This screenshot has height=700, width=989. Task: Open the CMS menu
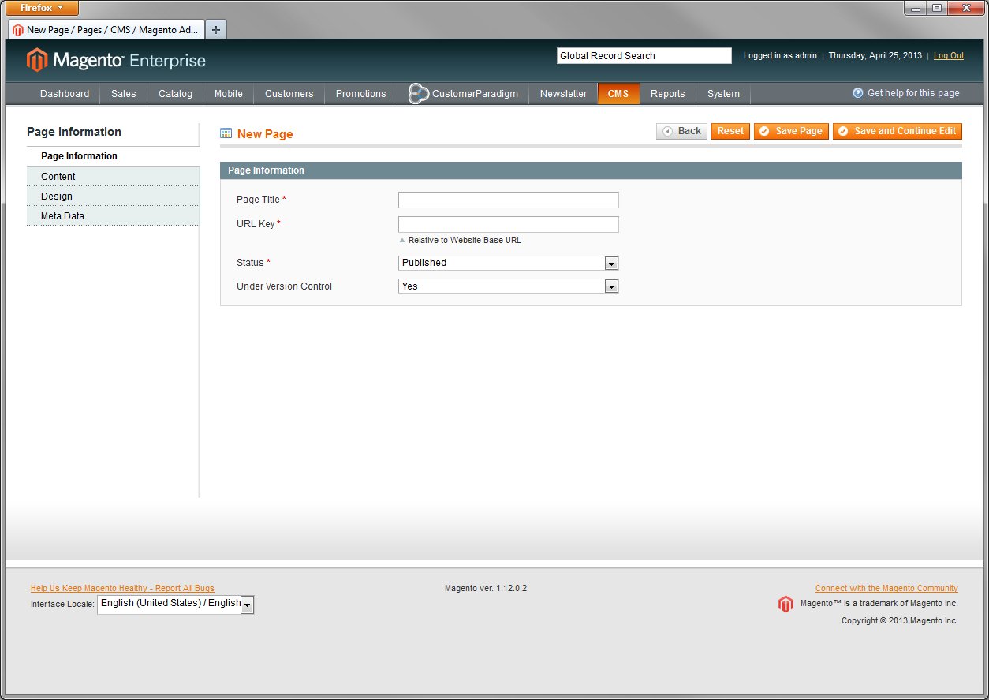618,94
